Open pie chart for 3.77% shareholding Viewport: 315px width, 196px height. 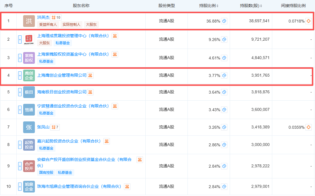point(224,75)
